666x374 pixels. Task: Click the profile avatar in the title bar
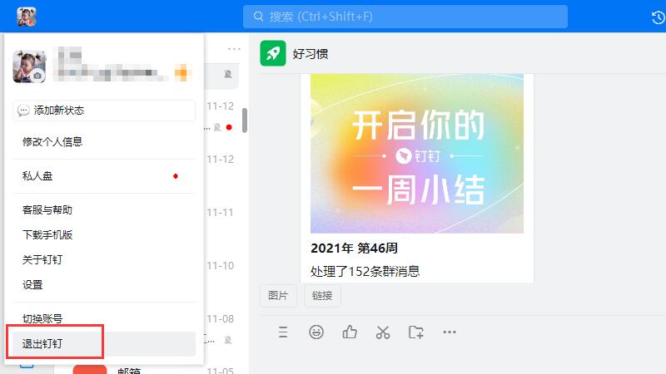click(x=26, y=17)
